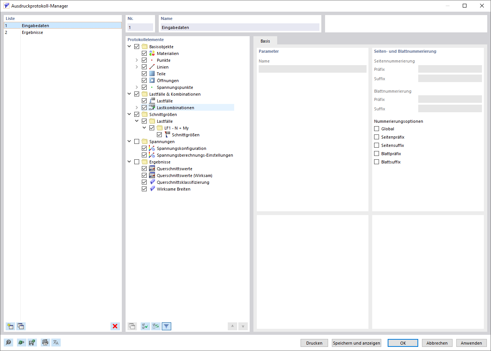Click the Seitennummerierung Präfix field
Screen dimensions: 491x351
pos(450,69)
